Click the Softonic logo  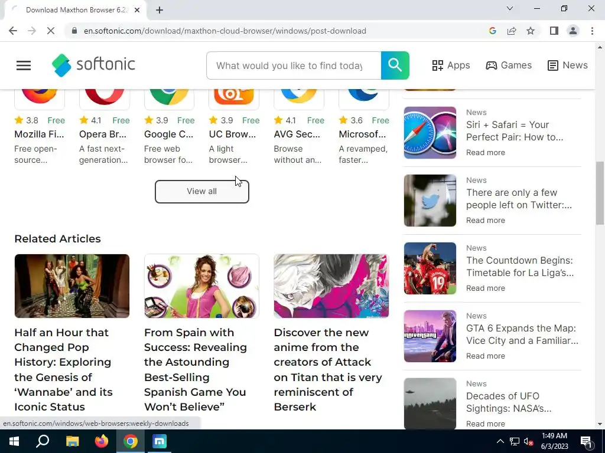coord(93,65)
